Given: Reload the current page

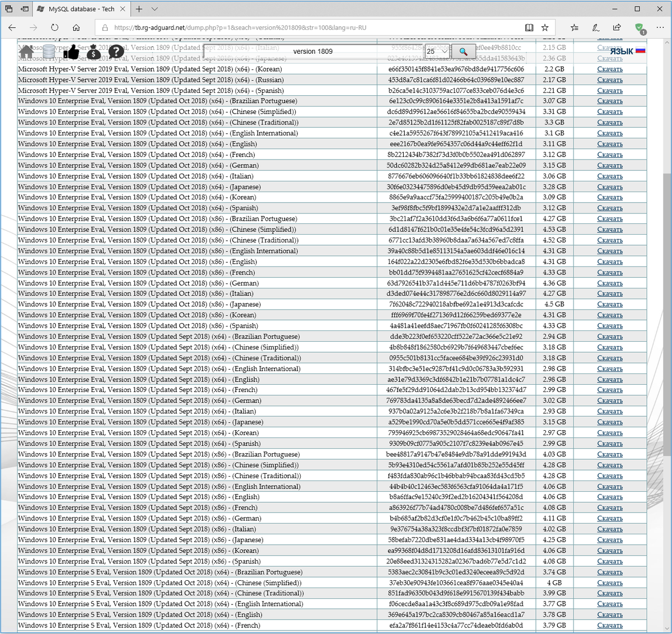Looking at the screenshot, I should tap(54, 27).
